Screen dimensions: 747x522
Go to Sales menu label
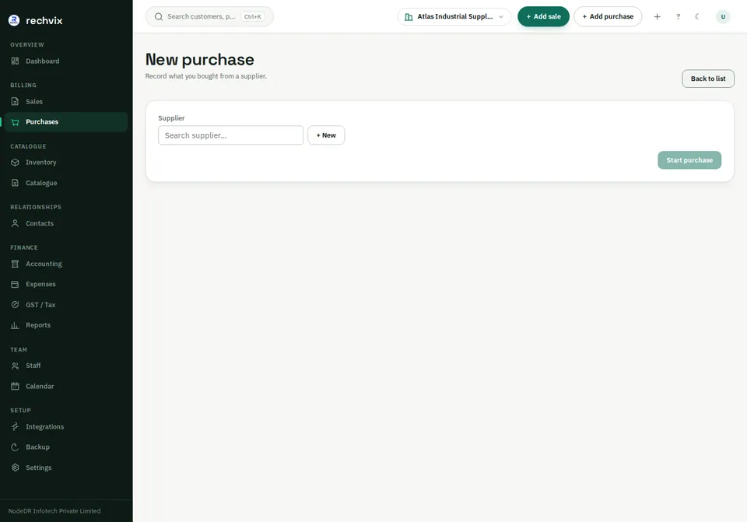coord(34,101)
